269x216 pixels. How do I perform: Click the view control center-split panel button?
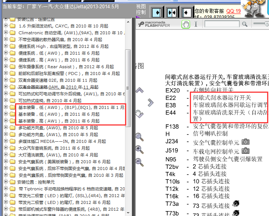click(172, 12)
